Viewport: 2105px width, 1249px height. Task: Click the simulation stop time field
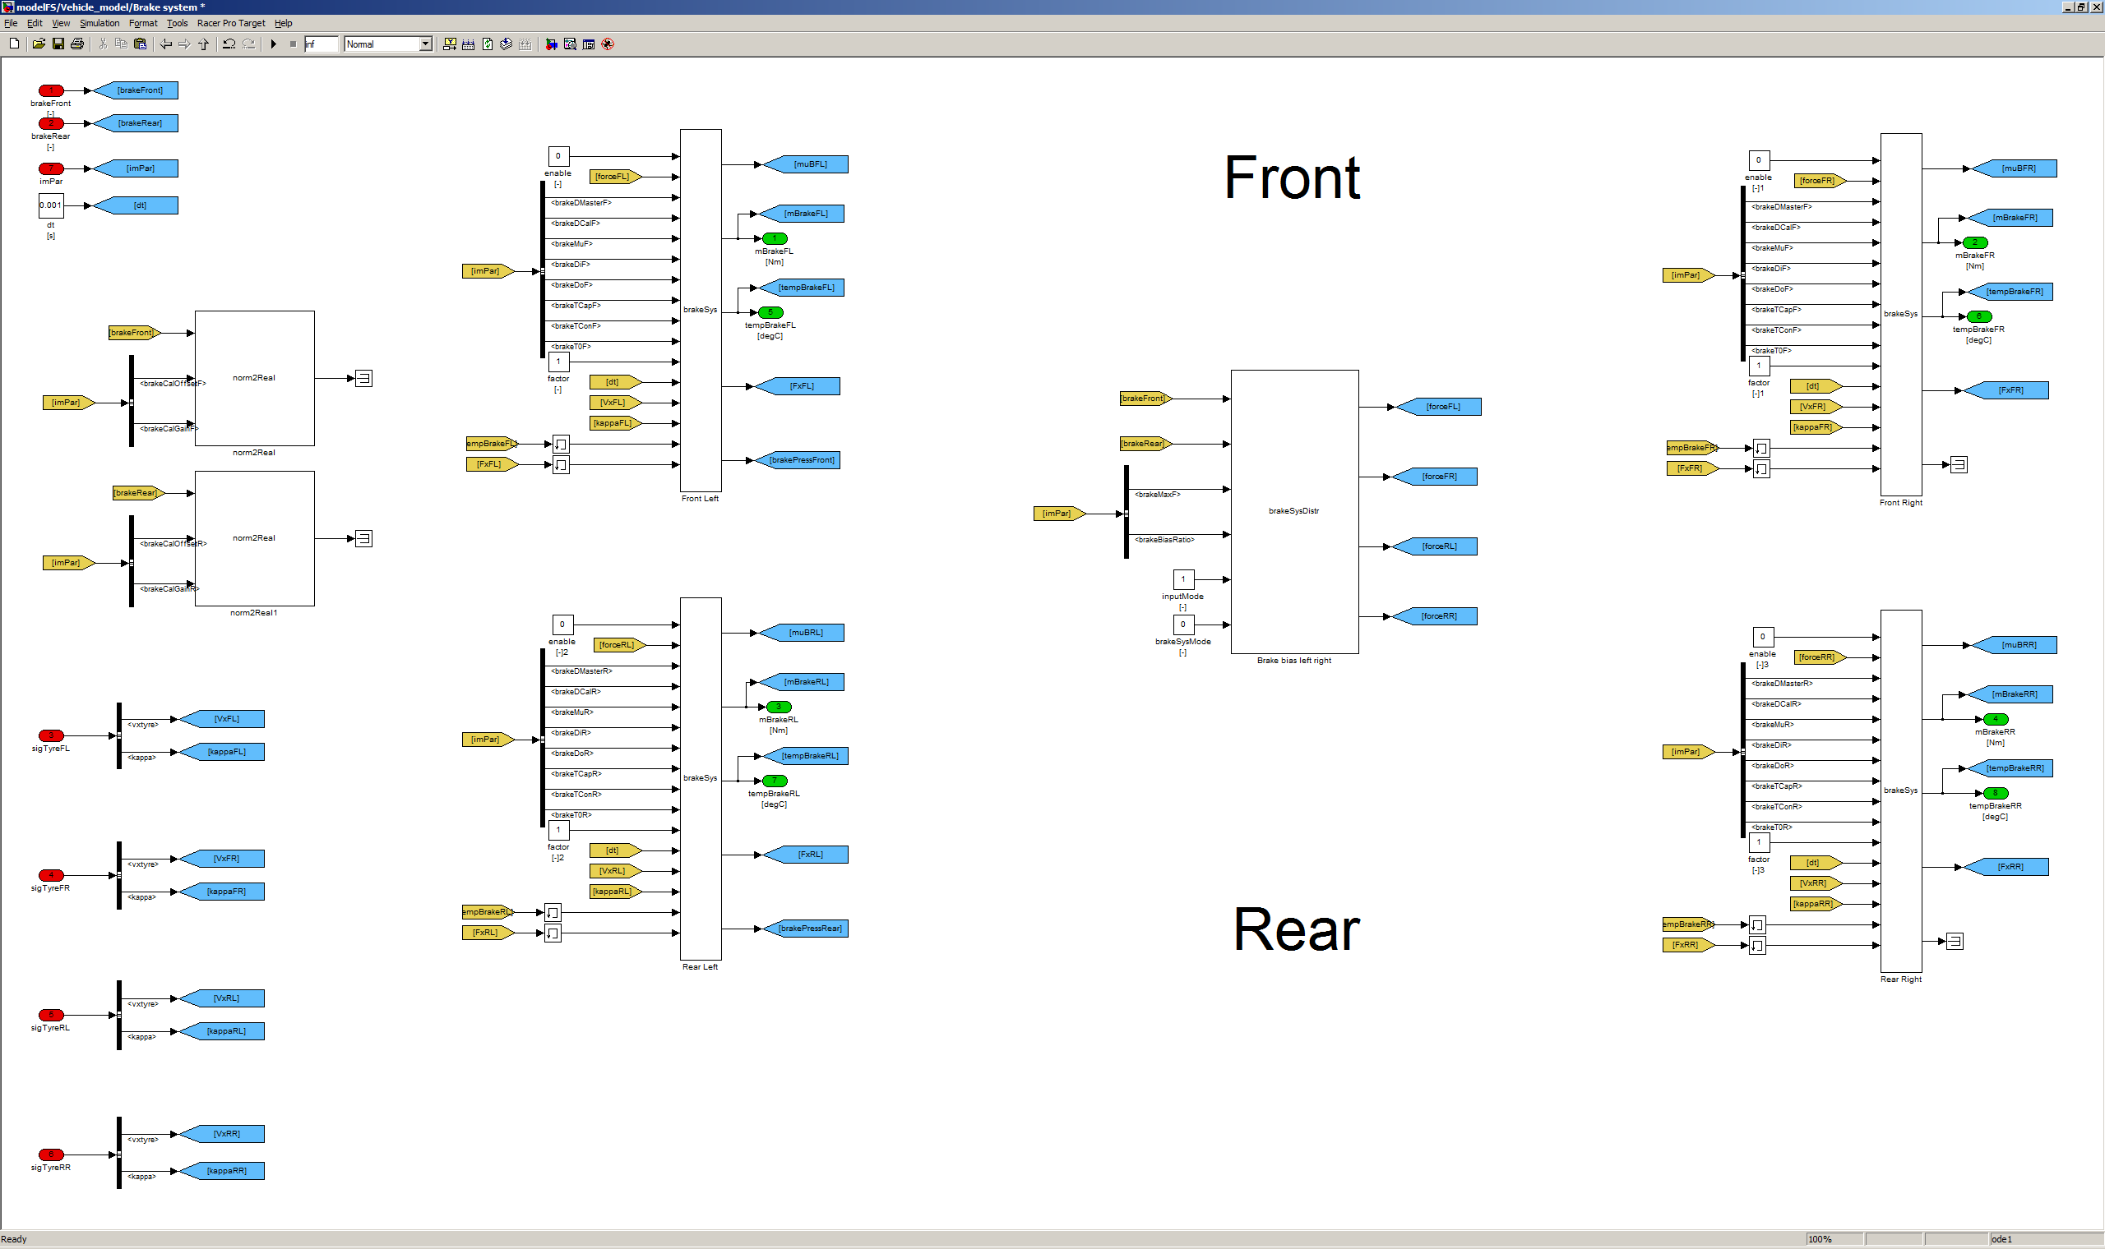(x=322, y=44)
